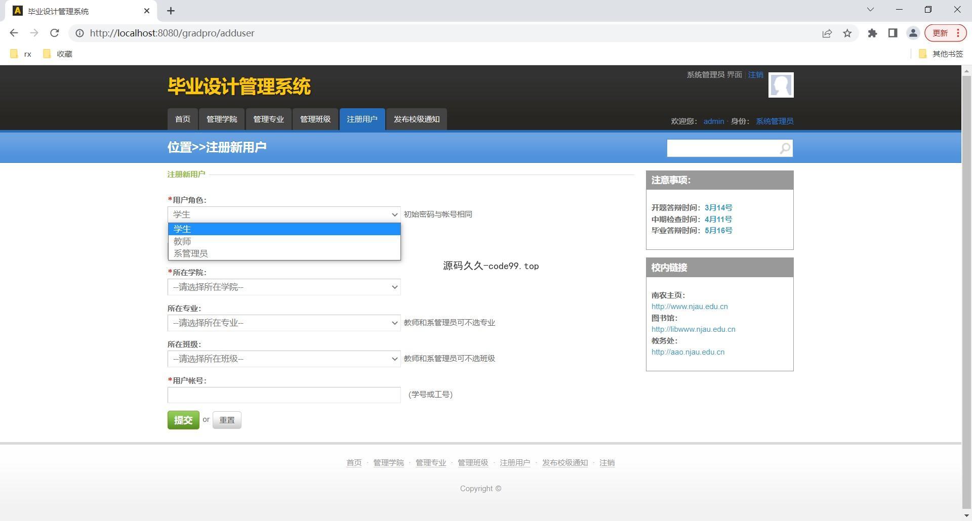Click footer link 发布校级通知

pos(565,463)
